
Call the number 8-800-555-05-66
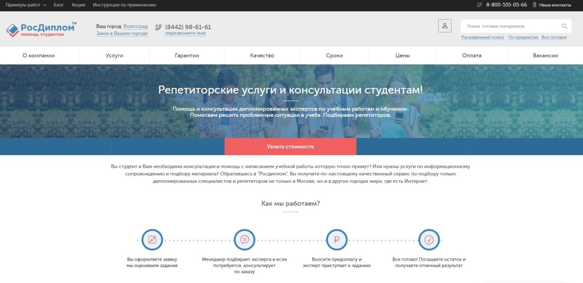pos(507,5)
